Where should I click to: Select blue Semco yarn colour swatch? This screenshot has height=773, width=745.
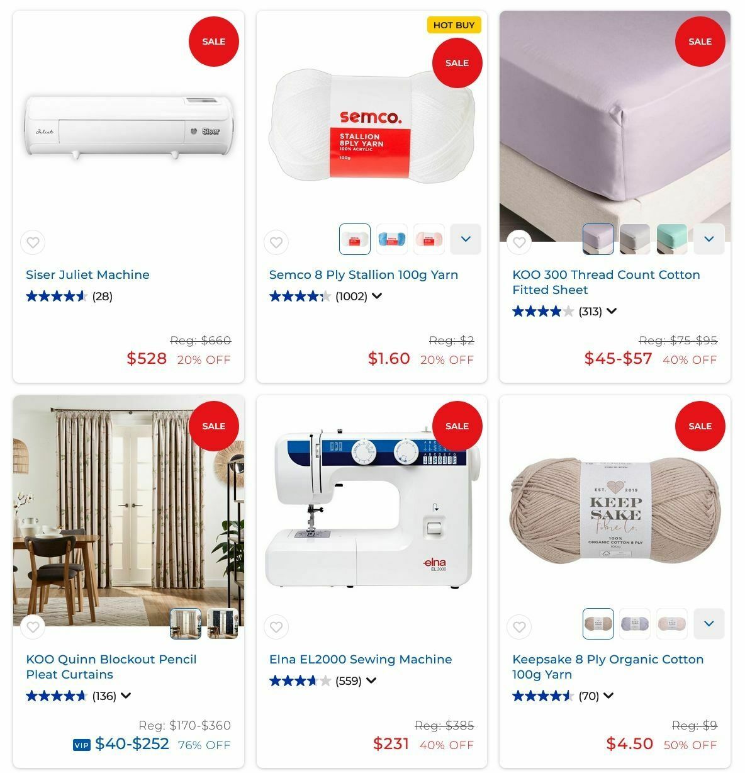click(392, 239)
